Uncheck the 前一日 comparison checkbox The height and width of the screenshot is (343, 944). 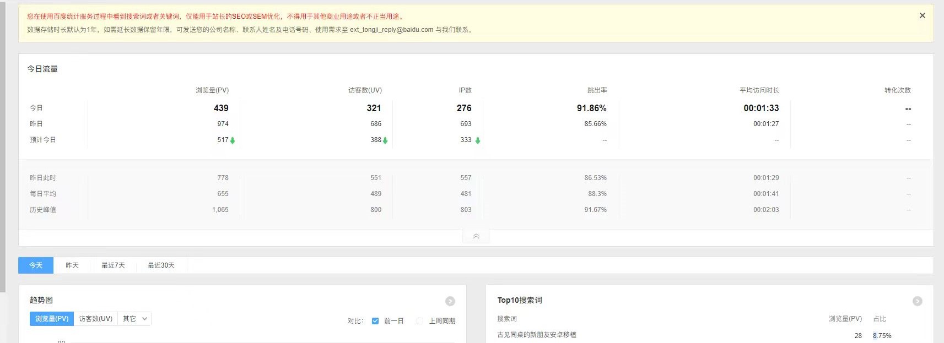[x=375, y=321]
